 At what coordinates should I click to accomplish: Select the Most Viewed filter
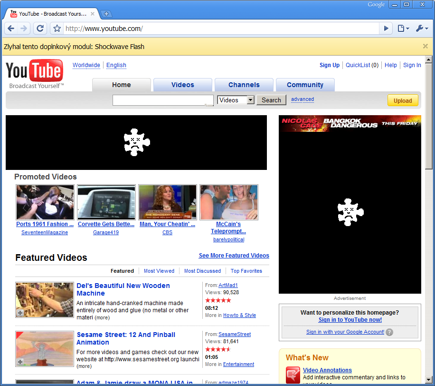point(159,271)
